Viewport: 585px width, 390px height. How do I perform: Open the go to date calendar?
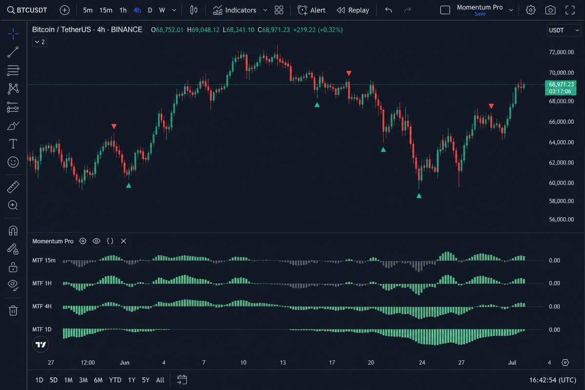click(182, 380)
